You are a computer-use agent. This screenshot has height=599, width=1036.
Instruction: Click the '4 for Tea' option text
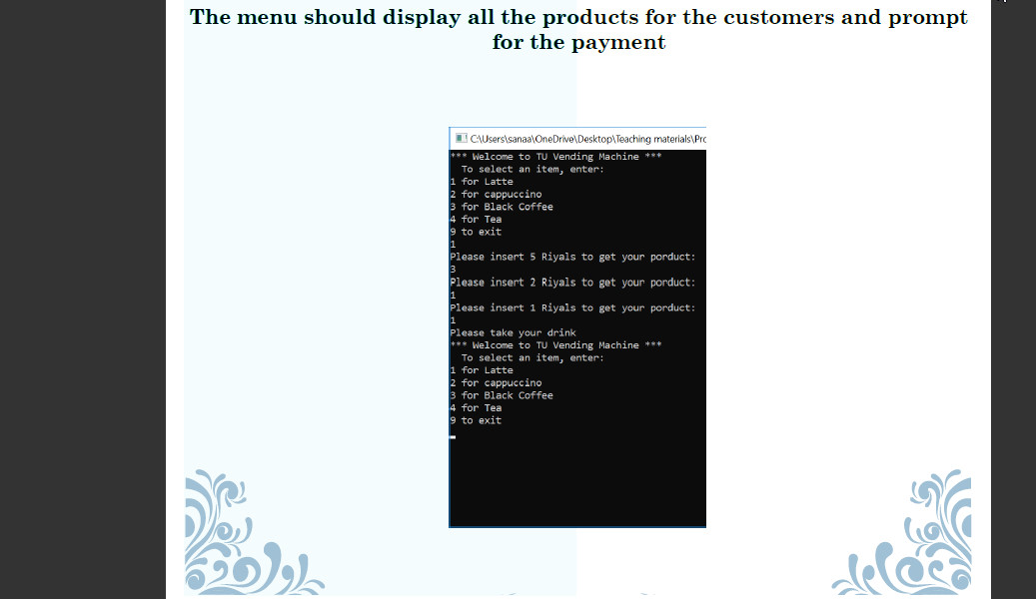click(478, 219)
